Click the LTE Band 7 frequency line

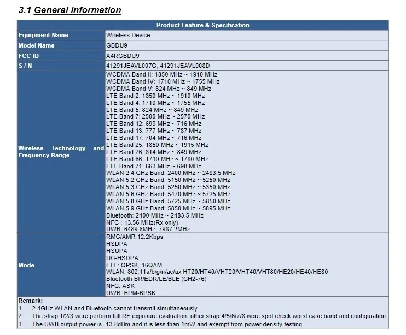155,116
